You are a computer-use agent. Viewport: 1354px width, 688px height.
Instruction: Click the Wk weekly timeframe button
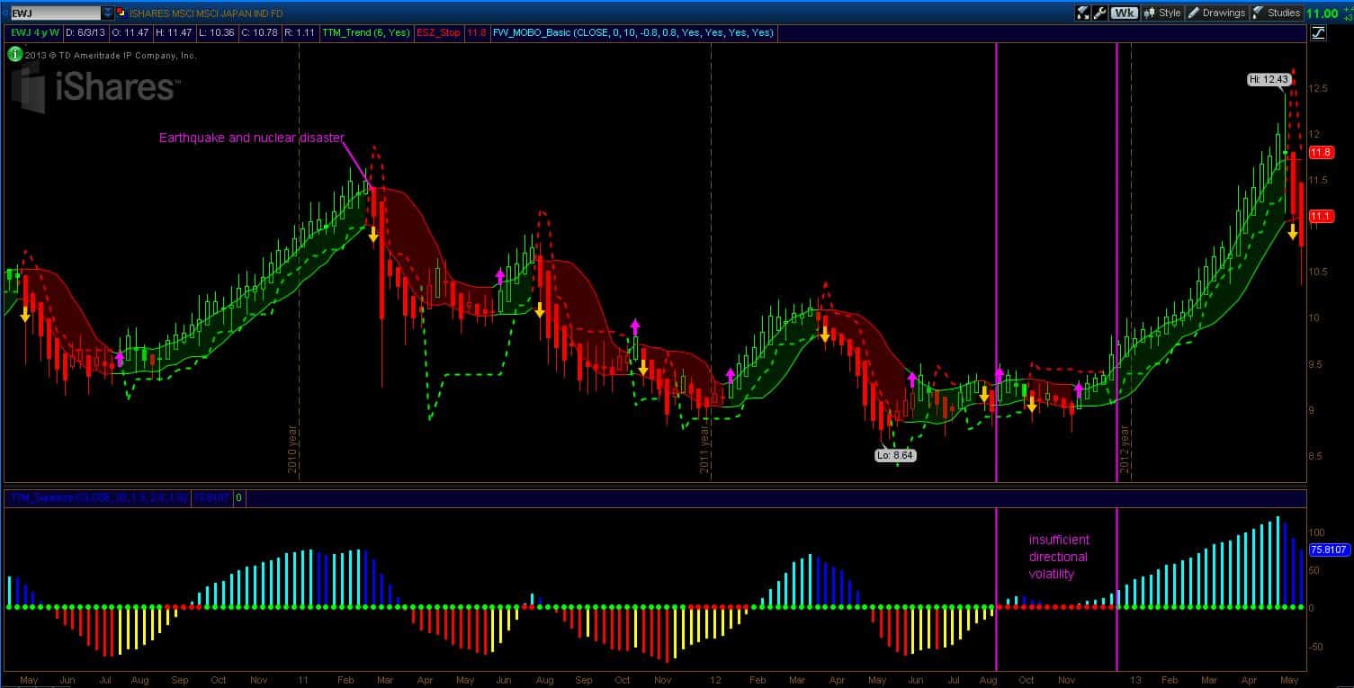(x=1124, y=13)
